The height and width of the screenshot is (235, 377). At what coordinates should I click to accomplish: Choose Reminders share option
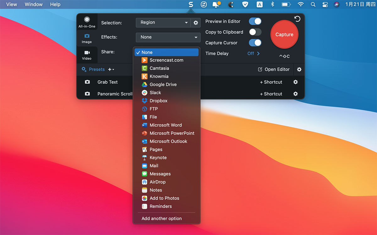coord(167,207)
